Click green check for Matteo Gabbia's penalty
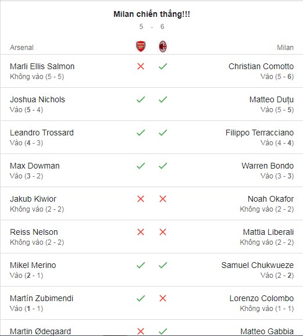303x336 pixels. 163,331
